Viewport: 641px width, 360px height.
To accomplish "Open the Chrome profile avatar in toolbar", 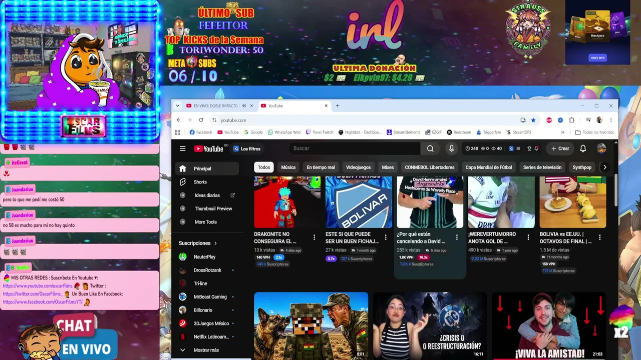I will (599, 120).
